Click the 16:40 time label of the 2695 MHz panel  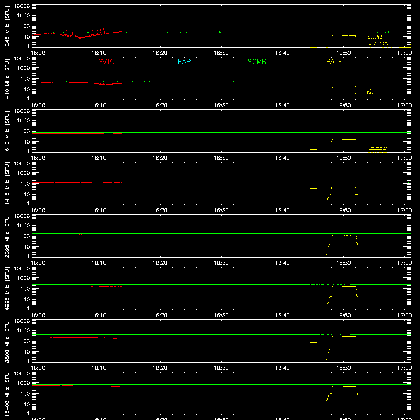point(282,263)
